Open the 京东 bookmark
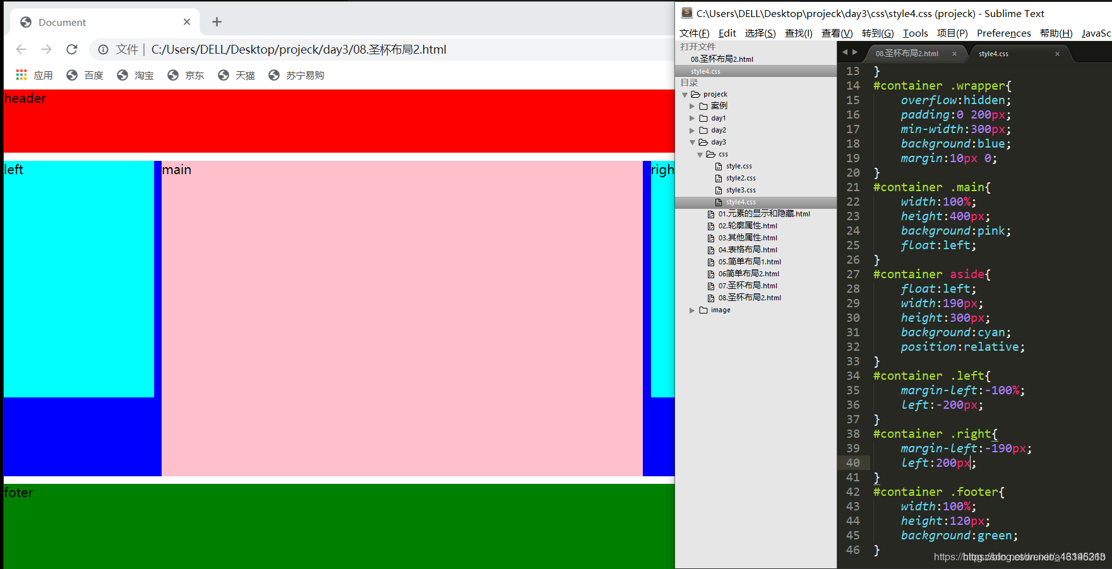1112x569 pixels. click(186, 75)
